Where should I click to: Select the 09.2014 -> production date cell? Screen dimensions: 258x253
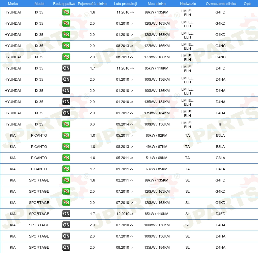[x=125, y=124]
